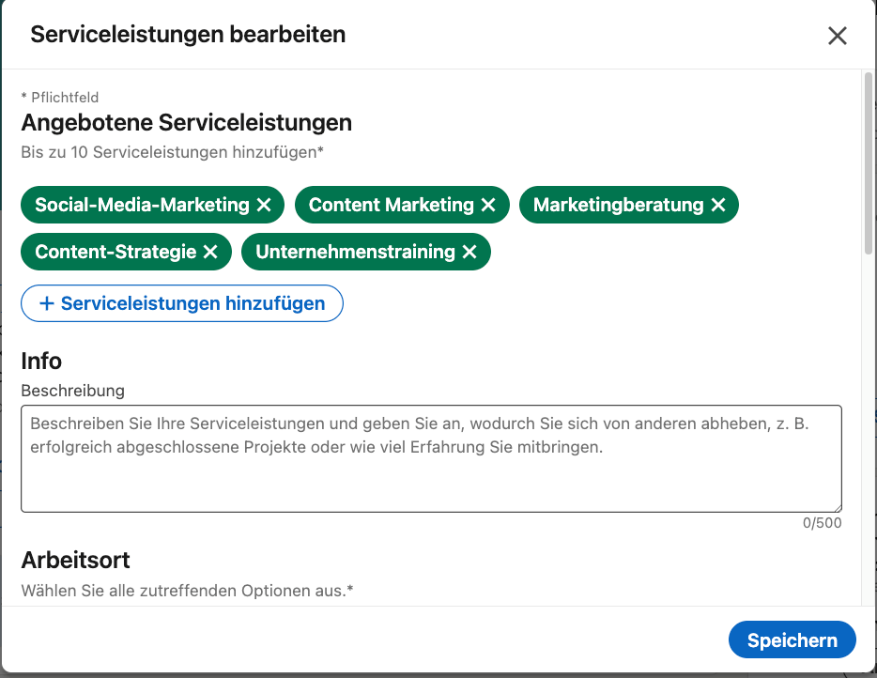Click the 0/500 character counter
The height and width of the screenshot is (678, 877).
click(x=822, y=523)
